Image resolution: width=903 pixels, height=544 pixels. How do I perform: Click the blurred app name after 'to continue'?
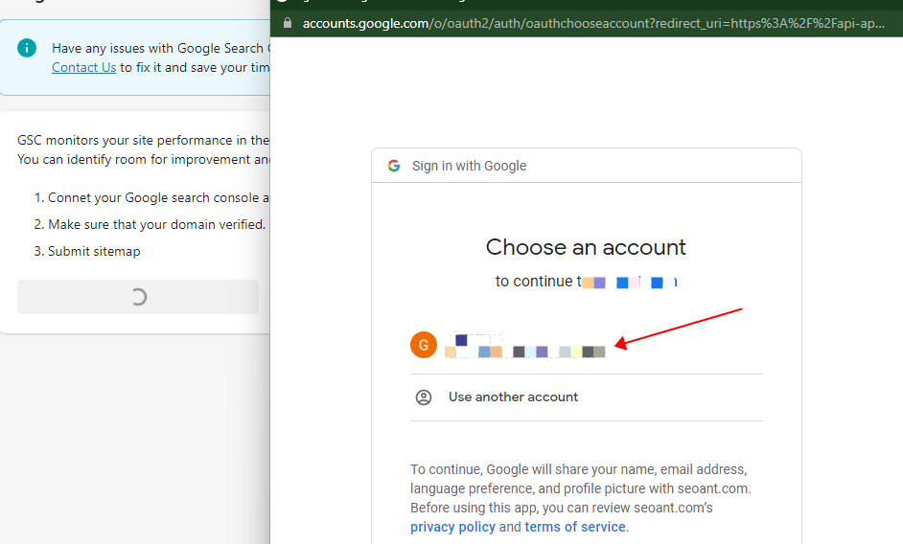click(x=629, y=282)
